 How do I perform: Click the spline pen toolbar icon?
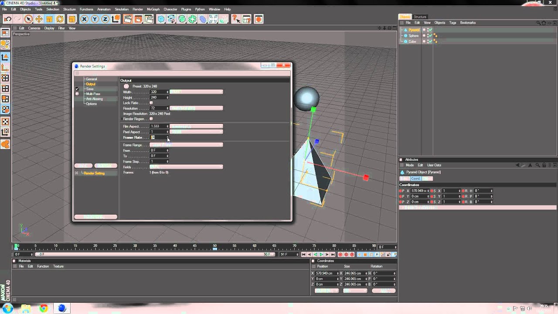pyautogui.click(x=171, y=19)
